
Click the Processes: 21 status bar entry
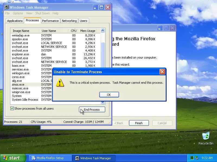(16, 122)
